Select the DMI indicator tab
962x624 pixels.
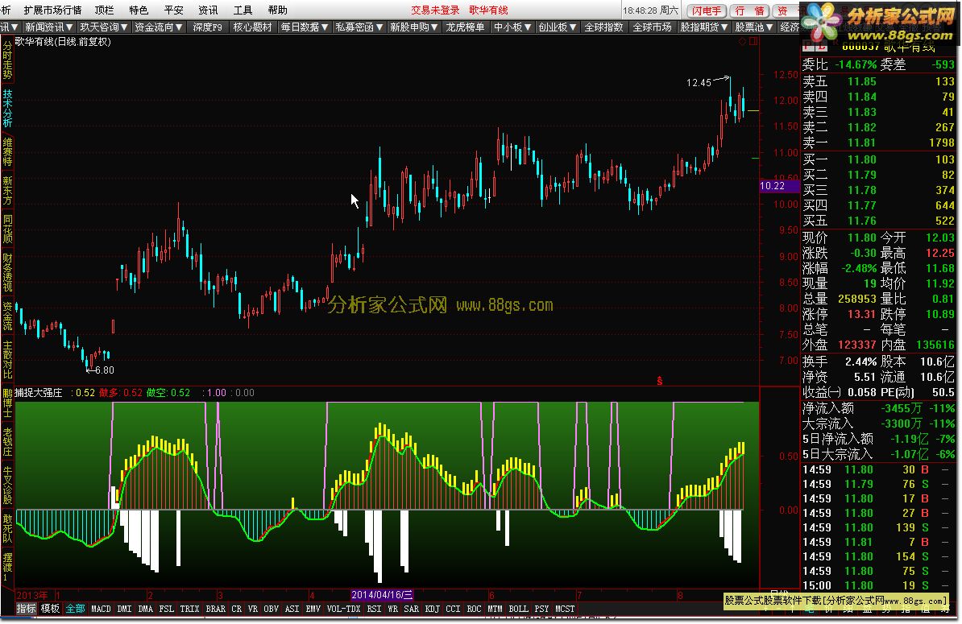pyautogui.click(x=125, y=609)
